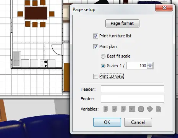Insert the page count variable icon
This screenshot has height=138, width=178.
pyautogui.click(x=115, y=109)
